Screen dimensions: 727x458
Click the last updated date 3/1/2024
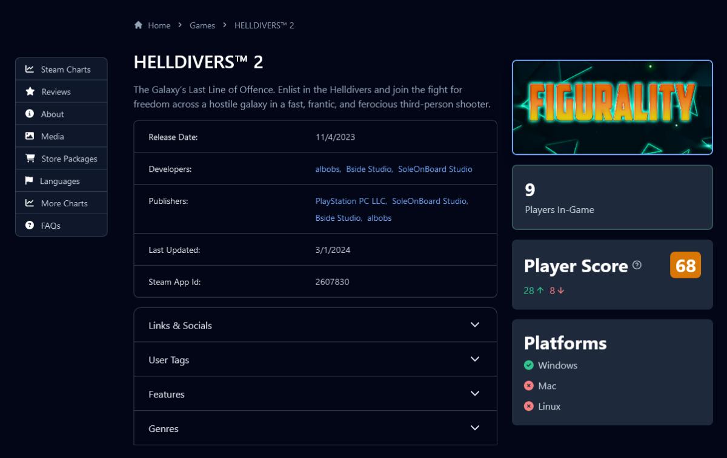[x=333, y=250]
